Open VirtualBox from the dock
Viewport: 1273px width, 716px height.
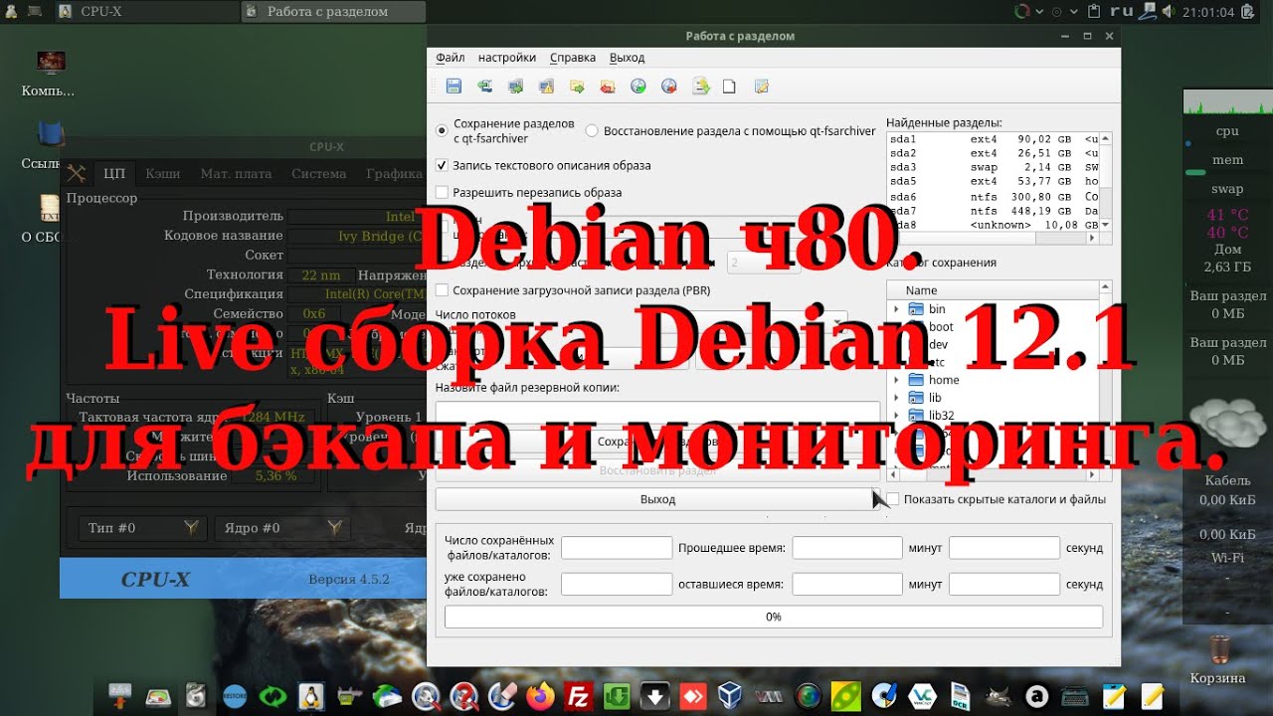pyautogui.click(x=731, y=695)
